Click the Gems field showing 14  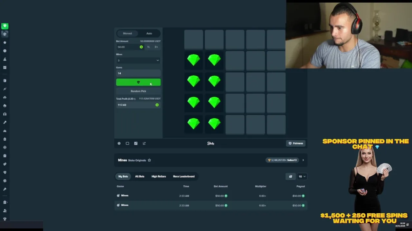[138, 73]
